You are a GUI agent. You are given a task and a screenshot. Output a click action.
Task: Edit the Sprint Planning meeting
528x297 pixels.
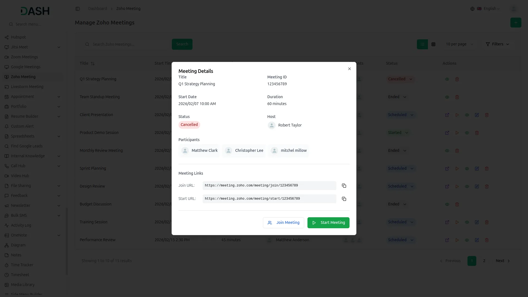[x=477, y=169]
